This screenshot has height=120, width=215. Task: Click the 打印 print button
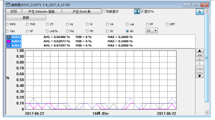pos(14,12)
